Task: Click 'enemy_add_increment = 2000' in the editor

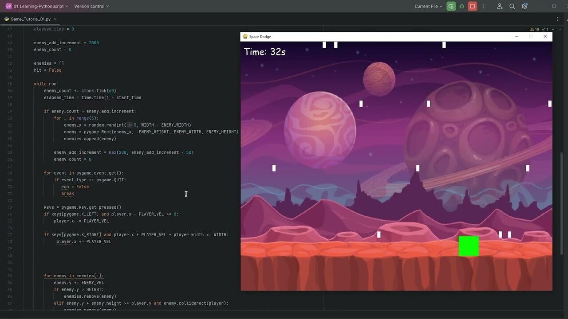Action: click(67, 43)
